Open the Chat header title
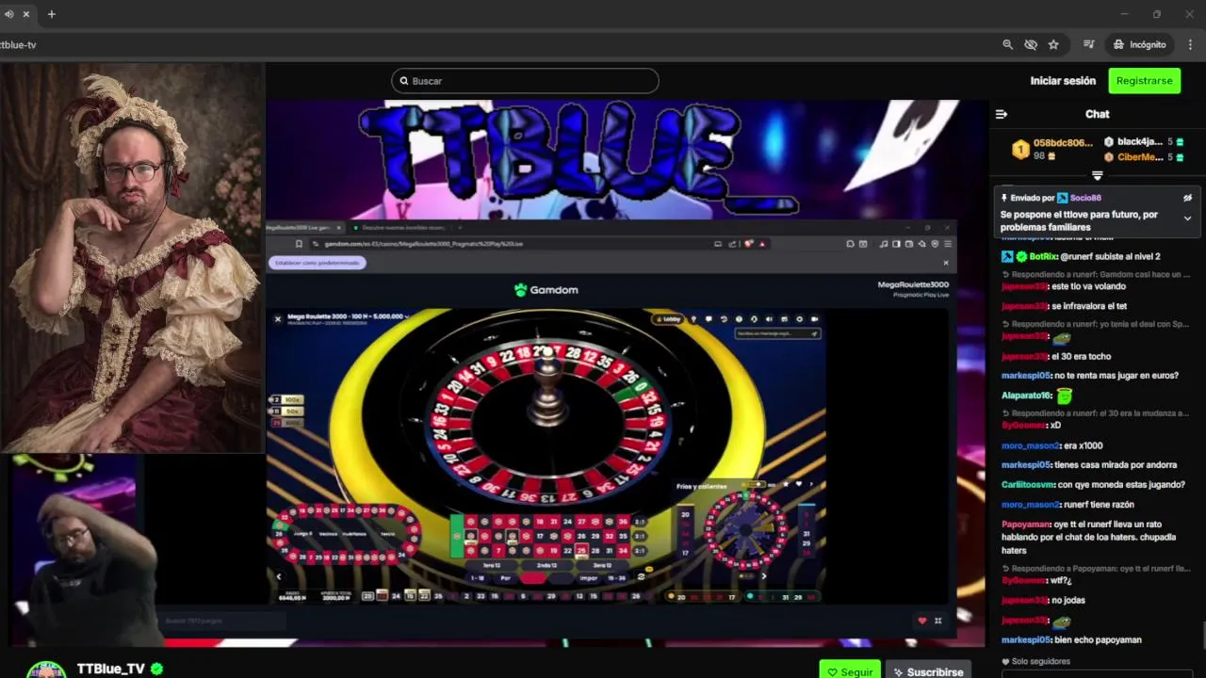Screen dimensions: 1206x678 [x=1098, y=114]
